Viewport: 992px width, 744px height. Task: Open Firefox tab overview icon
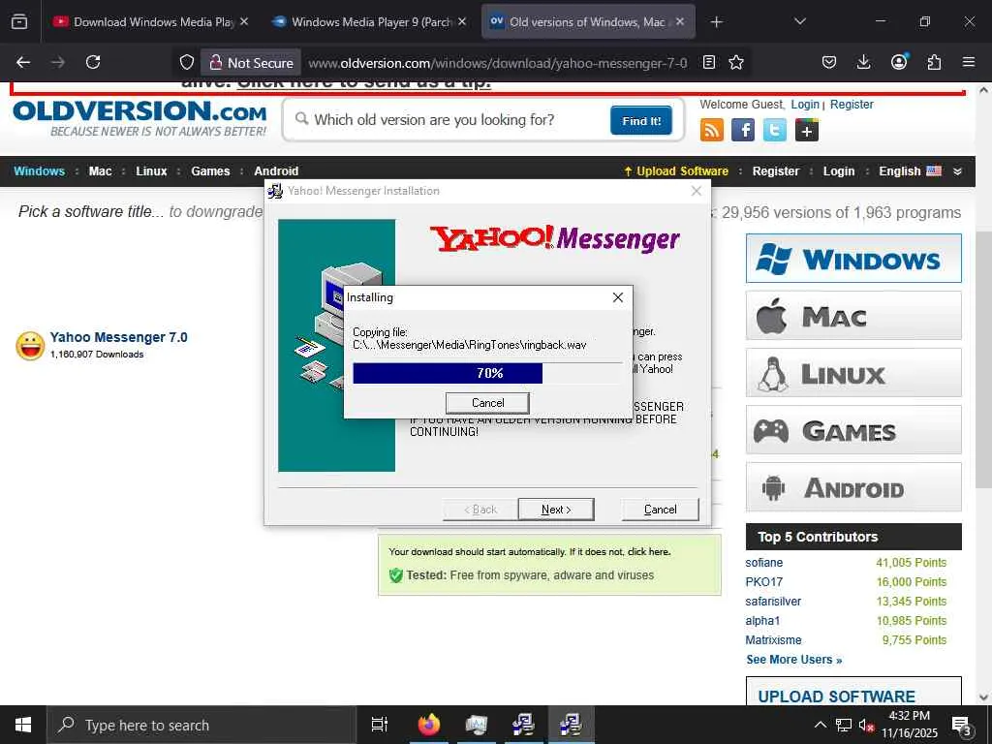click(x=19, y=21)
